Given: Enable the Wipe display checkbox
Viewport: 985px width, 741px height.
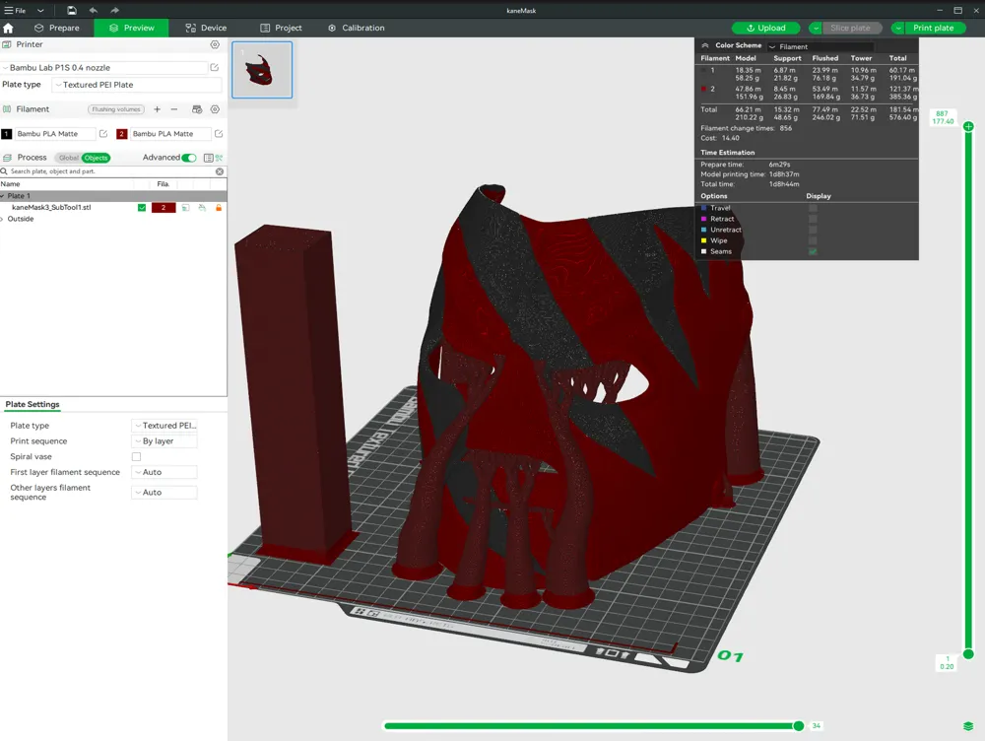Looking at the screenshot, I should (813, 240).
